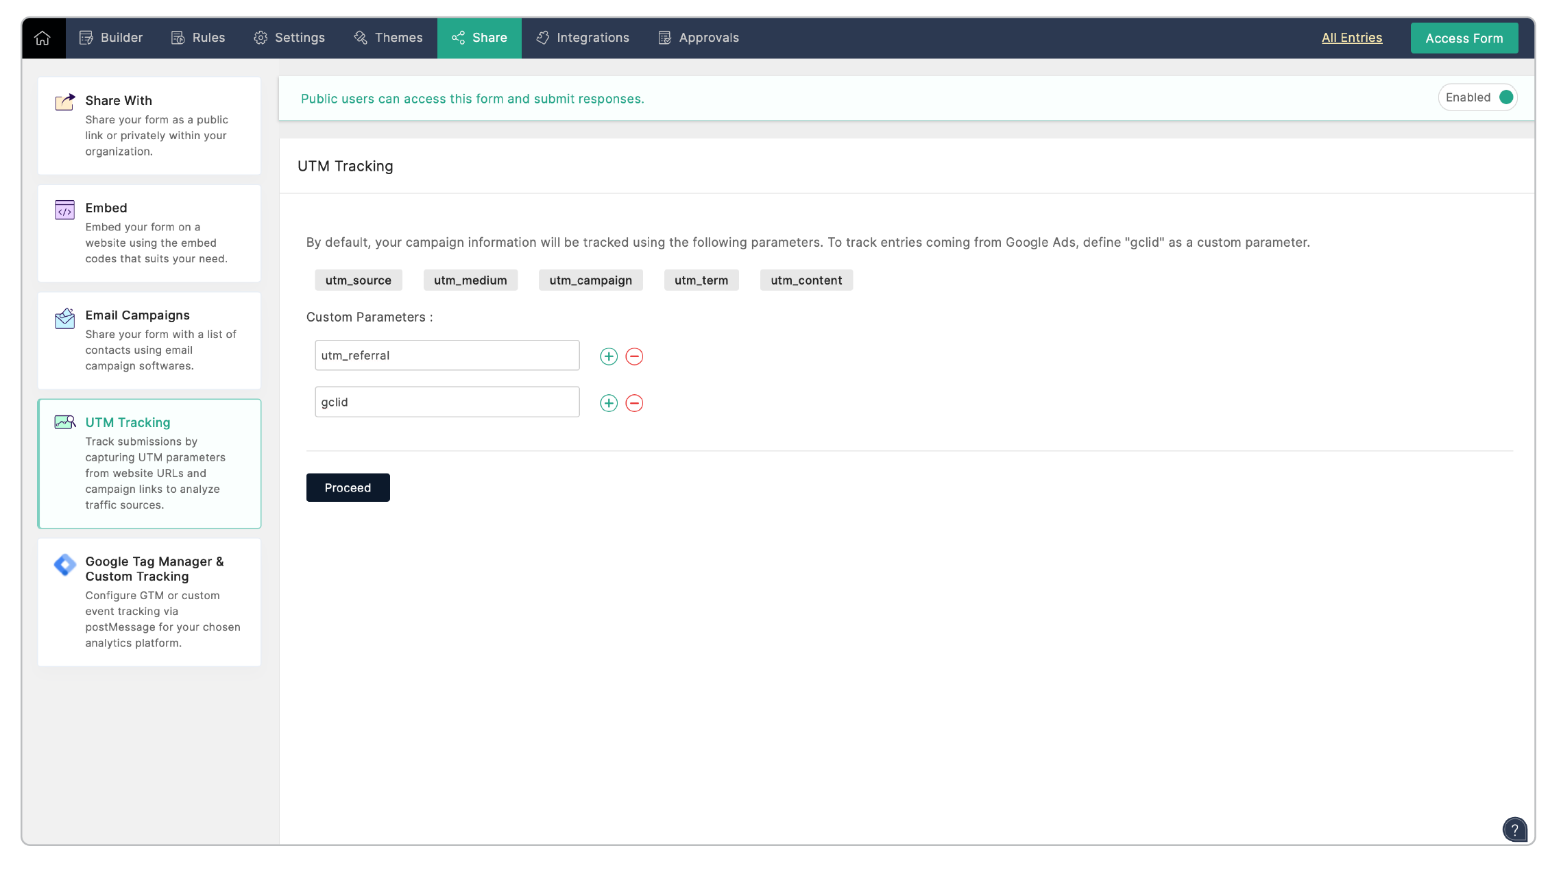Viewport: 1561px width, 872px height.
Task: Toggle the Enabled public access switch
Action: [x=1505, y=97]
